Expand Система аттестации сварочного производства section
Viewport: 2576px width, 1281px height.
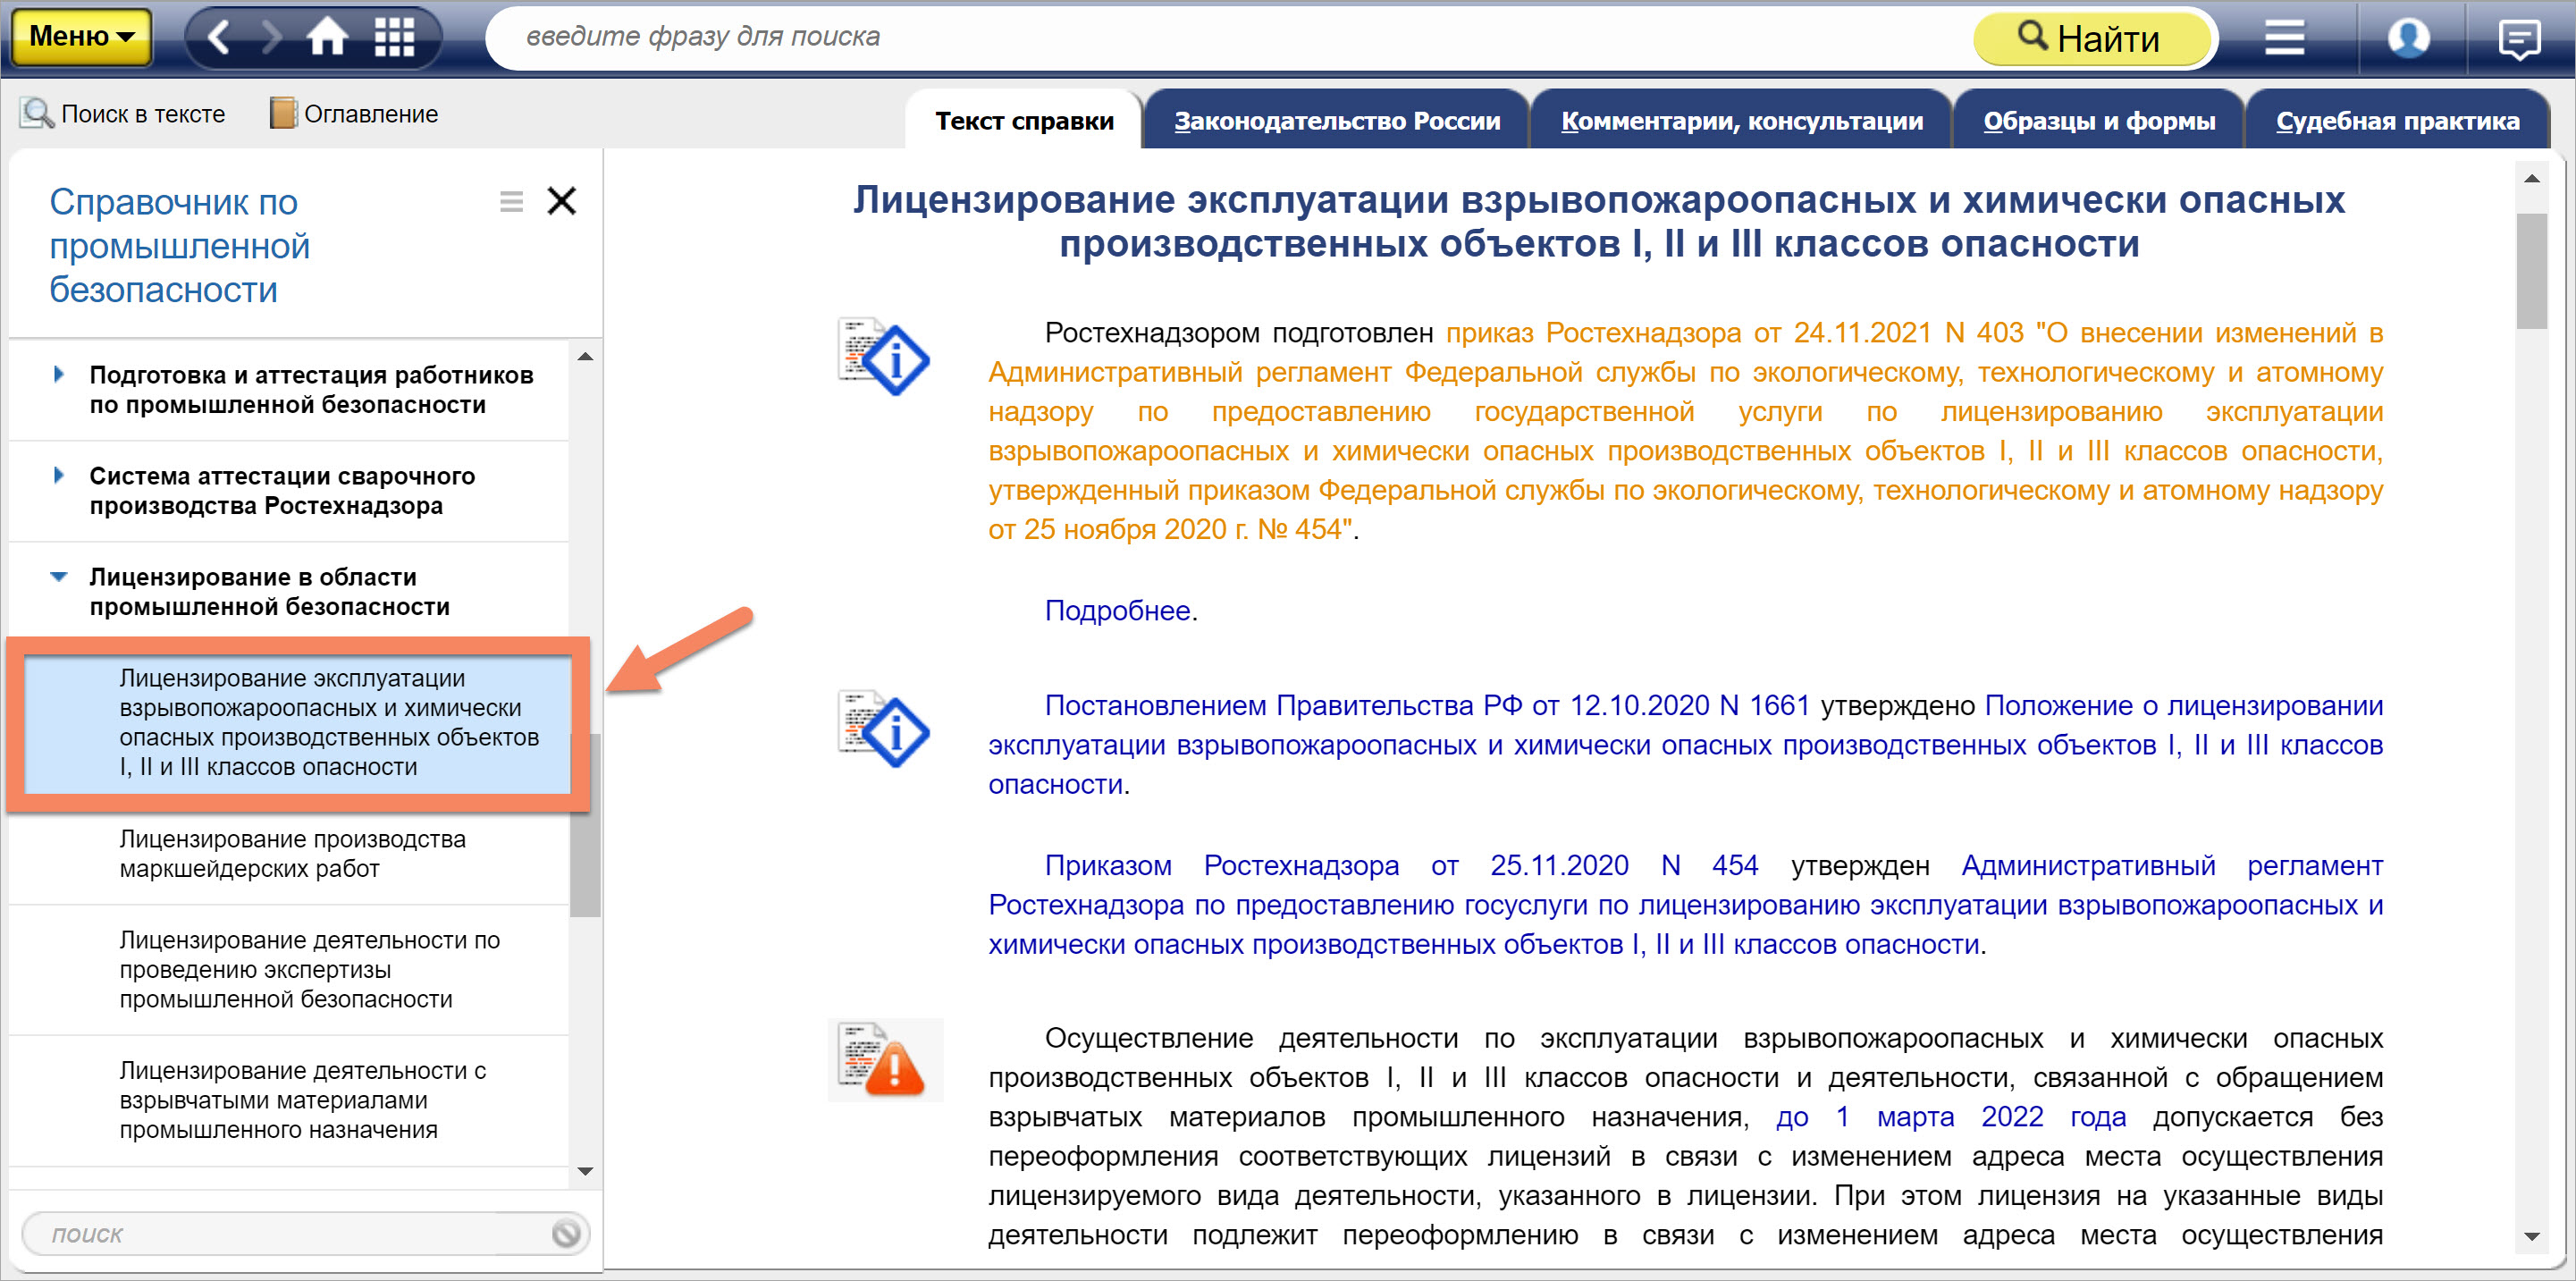coord(58,476)
